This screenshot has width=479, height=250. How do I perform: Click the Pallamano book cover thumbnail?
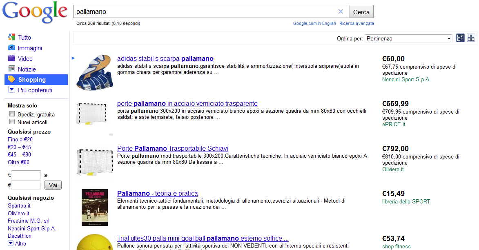tap(95, 208)
